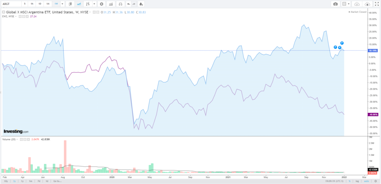Enter fullscreen mode with arrows icon
The height and width of the screenshot is (184, 381).
click(377, 4)
